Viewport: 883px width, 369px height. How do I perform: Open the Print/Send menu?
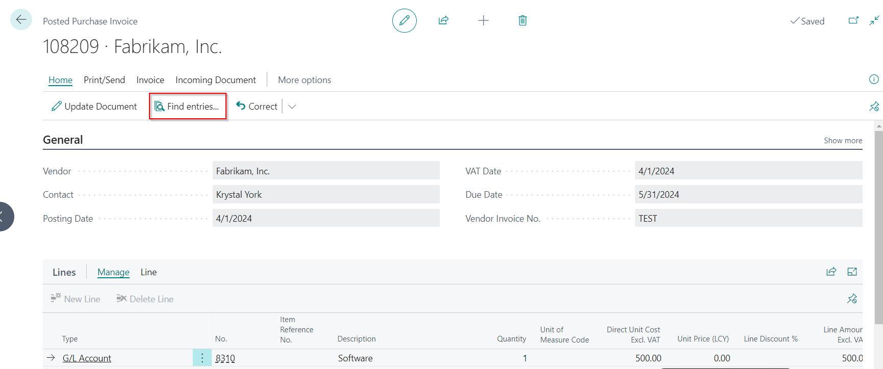tap(104, 80)
